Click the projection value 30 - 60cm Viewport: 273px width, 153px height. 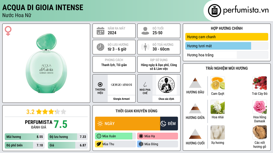pos(161,49)
